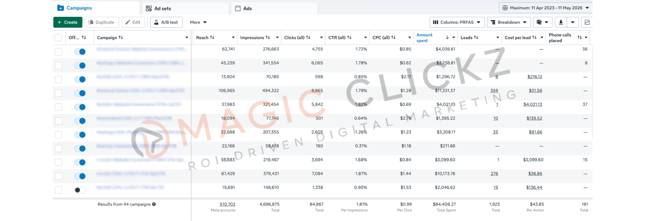Click the $84,408.27 Total Spent value

[x=444, y=205]
